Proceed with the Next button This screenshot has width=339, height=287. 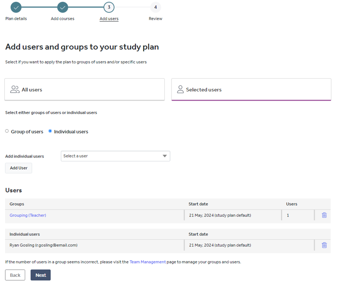40,275
